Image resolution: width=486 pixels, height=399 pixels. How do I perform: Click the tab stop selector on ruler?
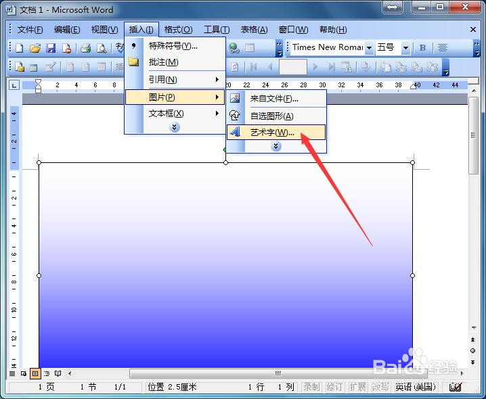(14, 85)
